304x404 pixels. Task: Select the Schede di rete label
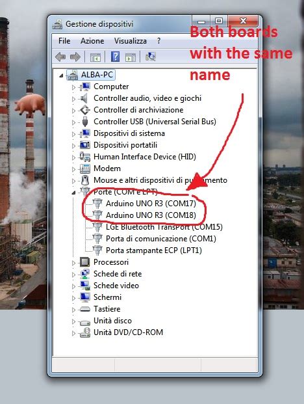click(118, 274)
